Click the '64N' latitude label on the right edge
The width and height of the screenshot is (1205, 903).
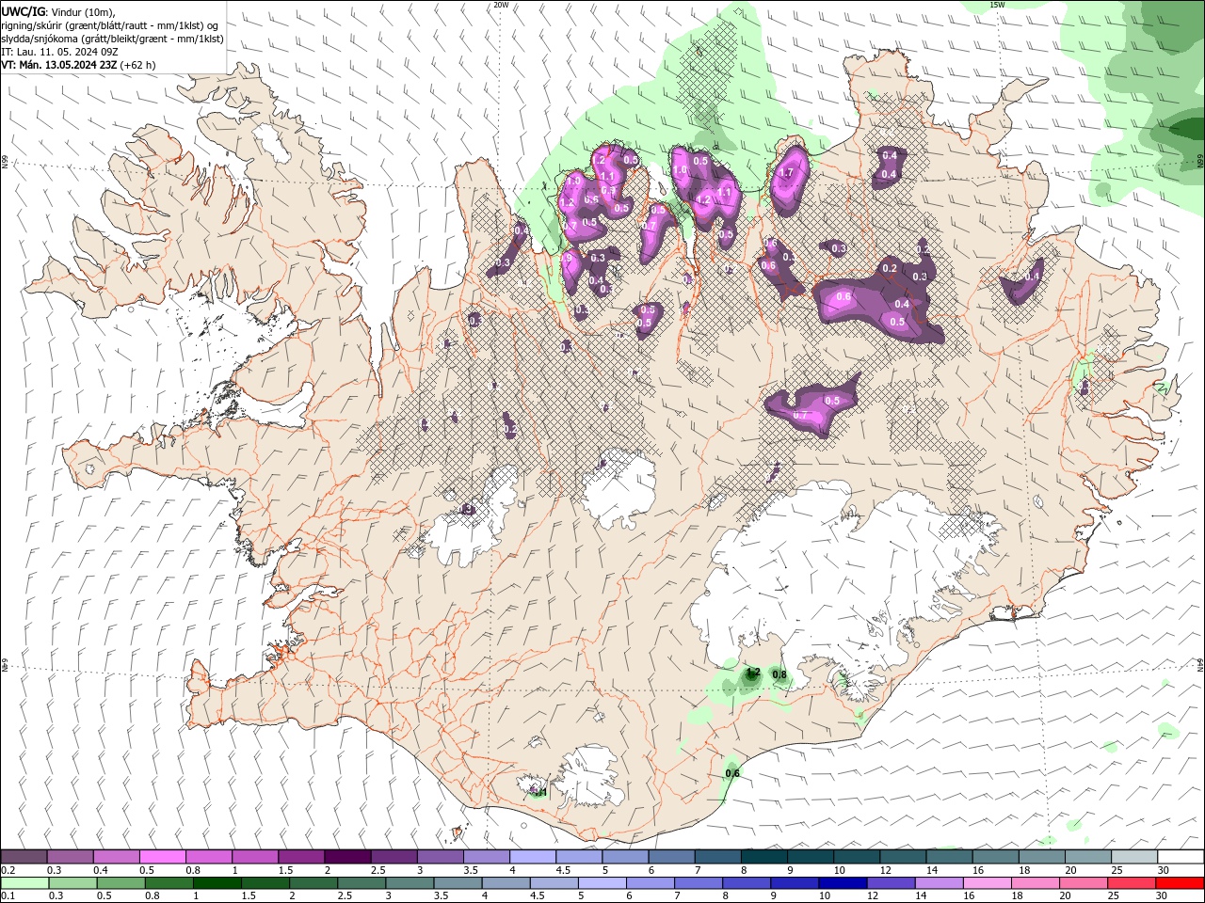tap(1200, 664)
